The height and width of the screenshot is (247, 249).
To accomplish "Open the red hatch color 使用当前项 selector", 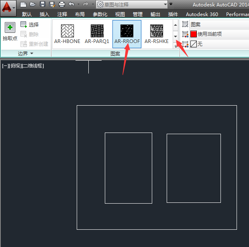I will click(x=219, y=34).
